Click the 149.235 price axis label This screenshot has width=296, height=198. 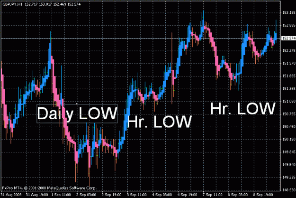click(x=289, y=178)
